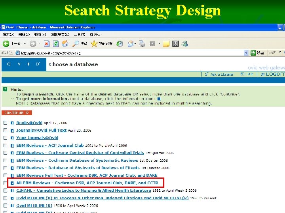Check the Your Journals@Ovid checkbox

pos(6,138)
